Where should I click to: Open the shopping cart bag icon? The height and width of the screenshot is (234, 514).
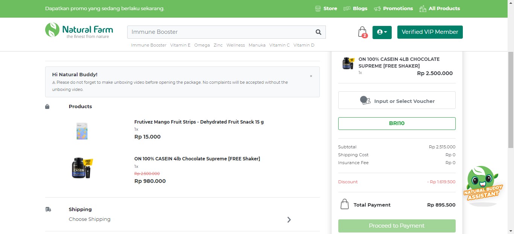[362, 32]
